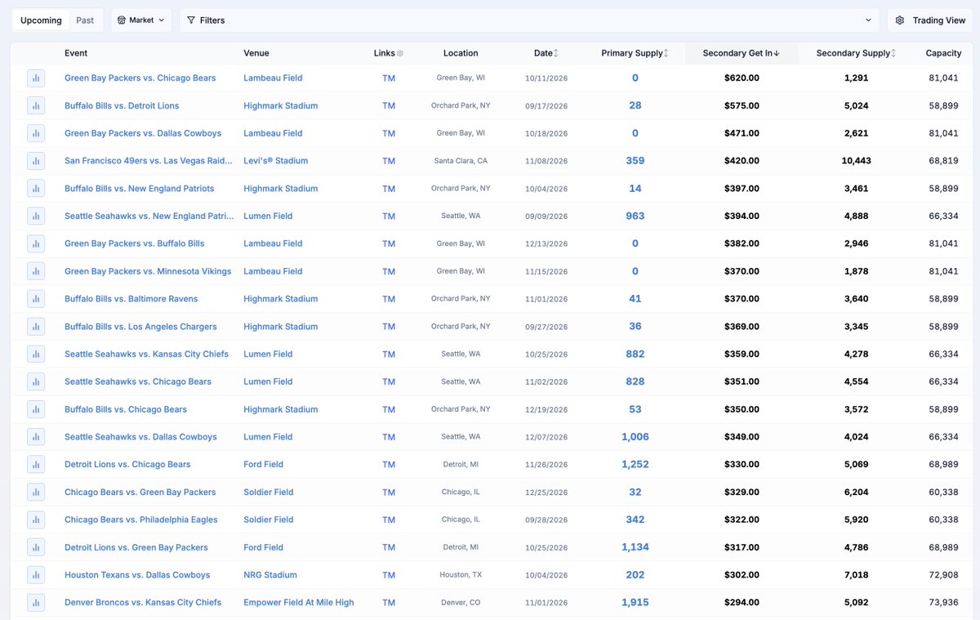This screenshot has width=980, height=620.
Task: Open chart icon for Lions vs. Chicago Bears row
Action: click(x=36, y=465)
